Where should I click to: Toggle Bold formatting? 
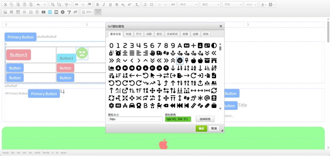pyautogui.click(x=97, y=5)
